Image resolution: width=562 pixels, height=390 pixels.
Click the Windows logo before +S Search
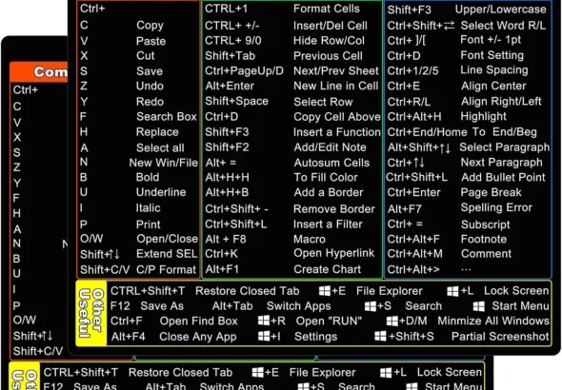point(371,306)
